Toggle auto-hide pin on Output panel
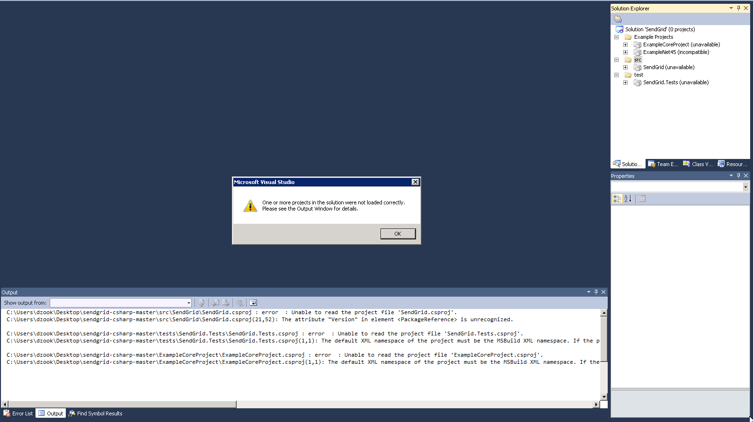The image size is (753, 422). [x=596, y=292]
